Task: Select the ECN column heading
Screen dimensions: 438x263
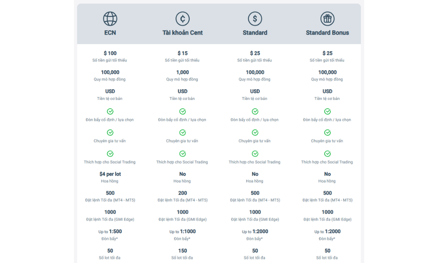Action: (x=110, y=33)
